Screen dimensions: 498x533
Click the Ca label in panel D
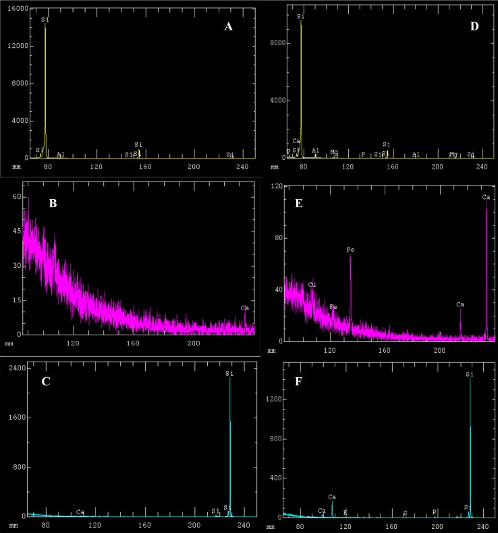296,141
